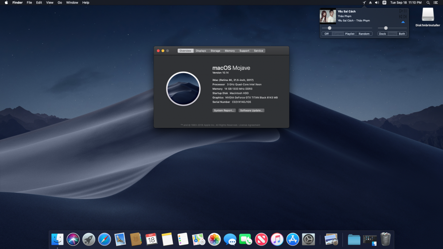443x249 pixels.
Task: Open the File menu
Action: (x=29, y=3)
